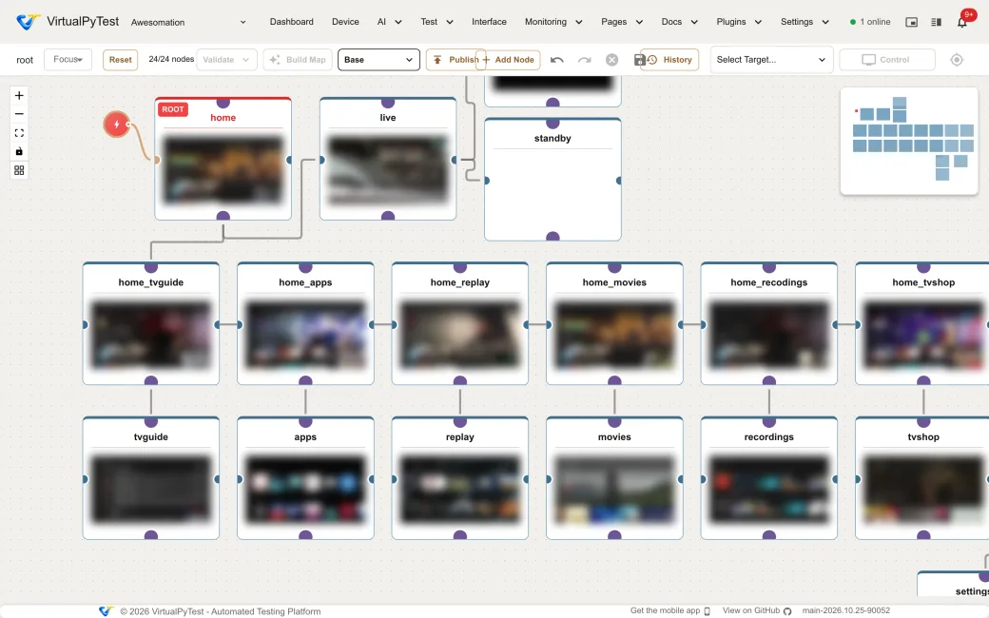
Task: Click the top handle of the home node
Action: [x=223, y=102]
